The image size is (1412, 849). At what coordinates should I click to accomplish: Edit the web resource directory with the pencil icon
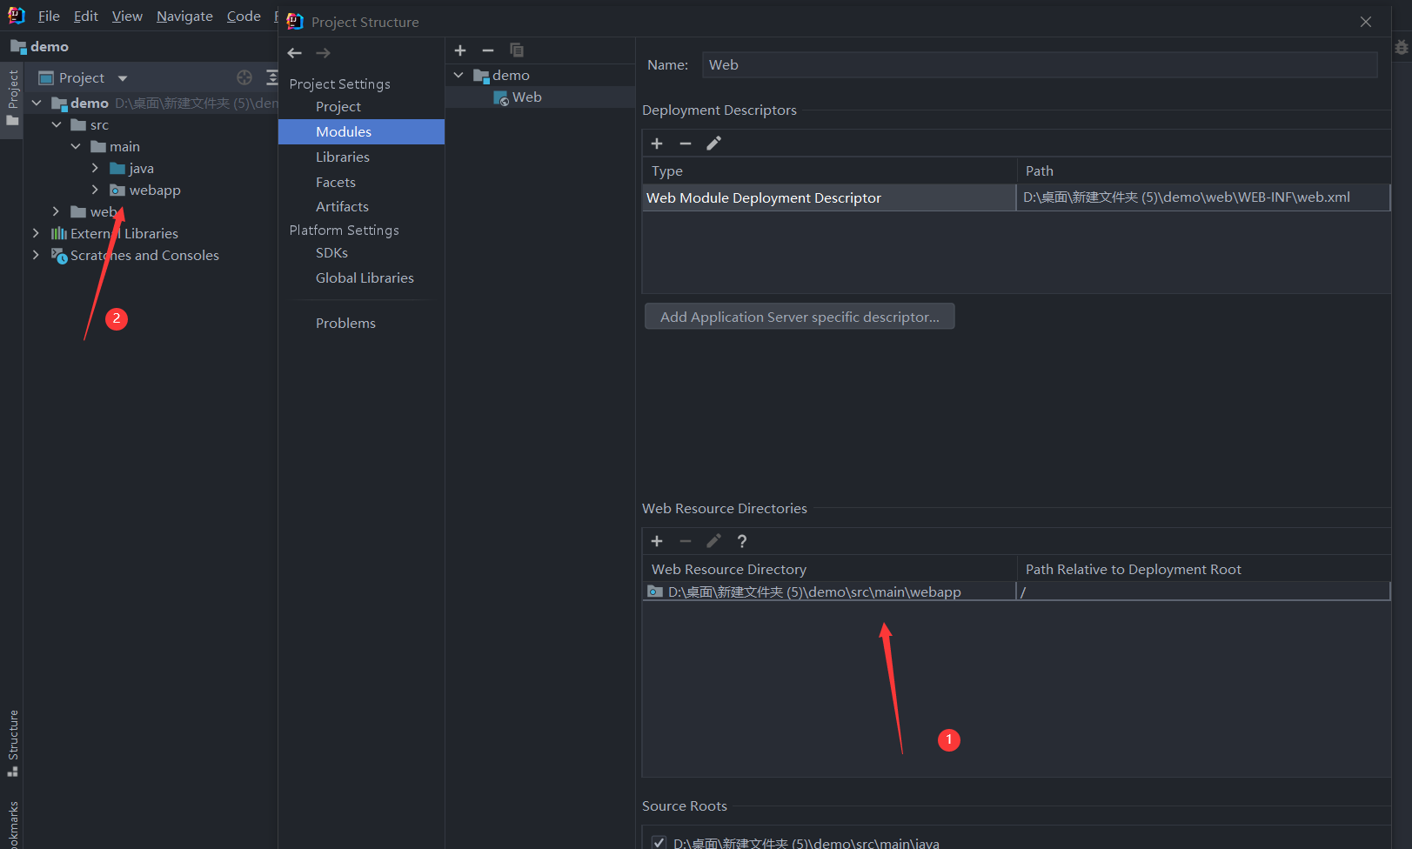coord(714,541)
